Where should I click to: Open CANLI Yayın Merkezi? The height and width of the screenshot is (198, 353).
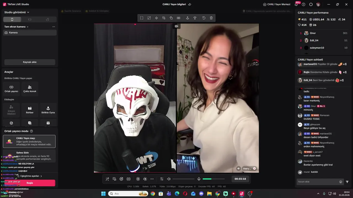point(277,4)
